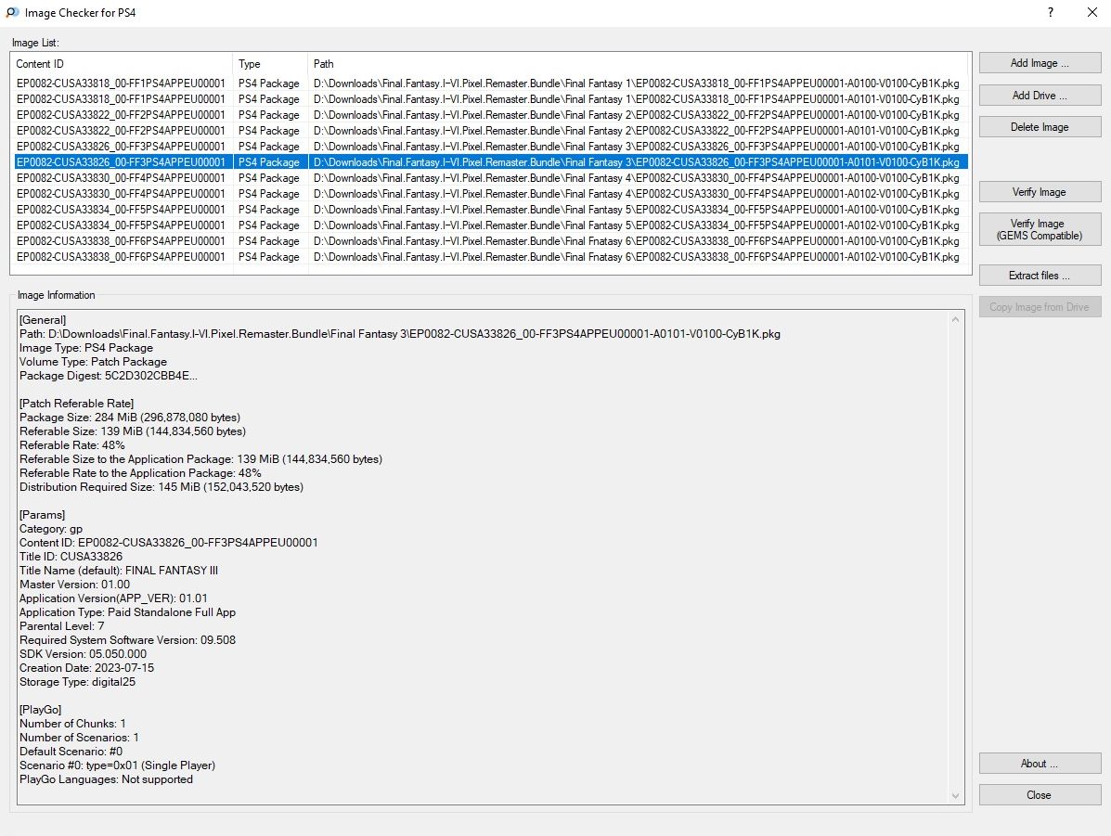Click the Package Digest line in info

tap(109, 376)
